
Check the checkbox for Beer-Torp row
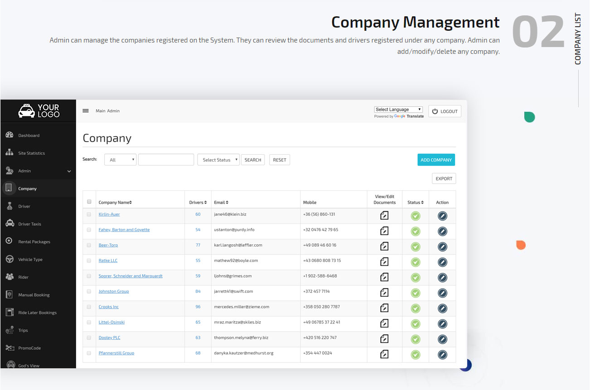coord(89,245)
